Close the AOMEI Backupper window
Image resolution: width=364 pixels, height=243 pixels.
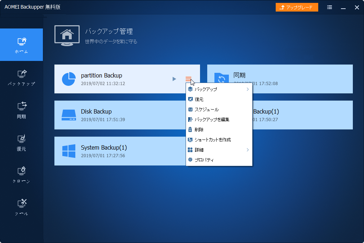click(357, 8)
